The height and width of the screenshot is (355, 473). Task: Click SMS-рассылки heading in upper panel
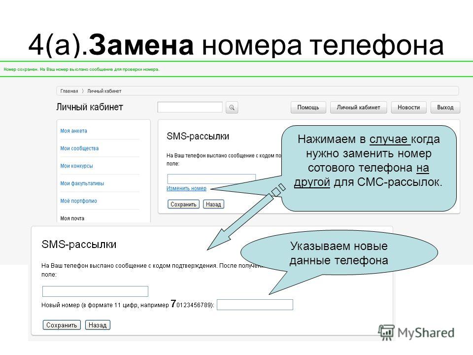[x=198, y=136]
